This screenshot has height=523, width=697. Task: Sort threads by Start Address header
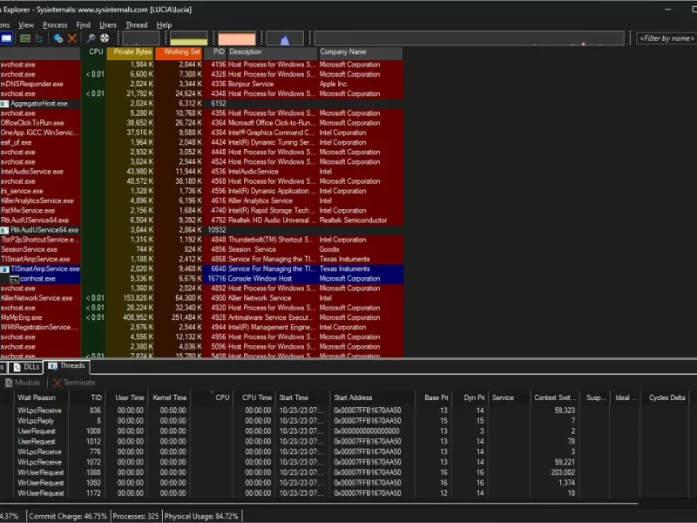(373, 397)
